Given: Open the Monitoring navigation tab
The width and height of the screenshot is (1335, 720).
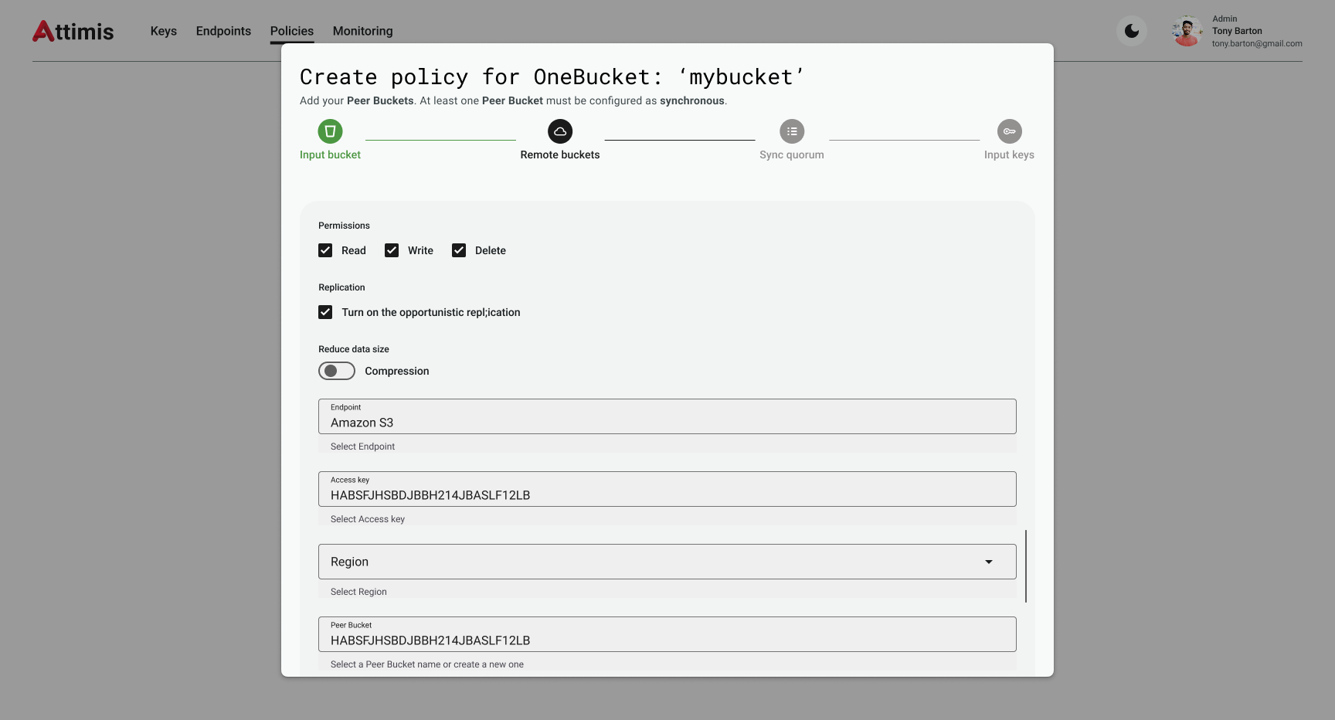Looking at the screenshot, I should 362,31.
